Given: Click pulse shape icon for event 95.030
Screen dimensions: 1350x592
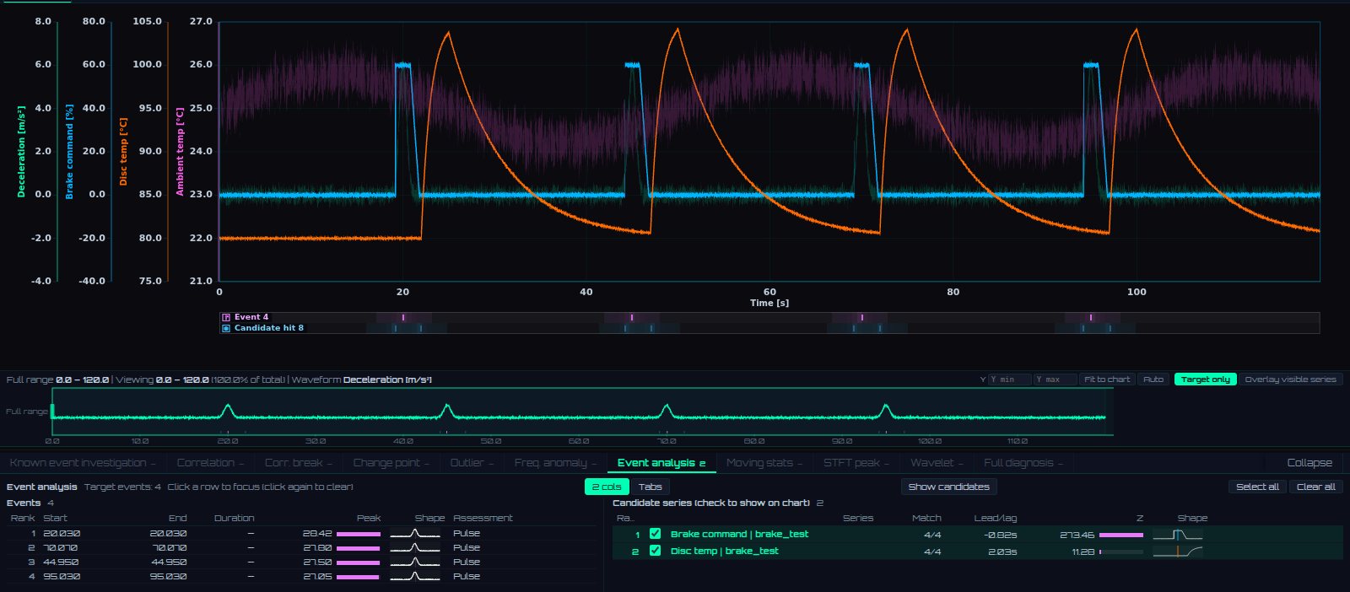Looking at the screenshot, I should [x=415, y=577].
